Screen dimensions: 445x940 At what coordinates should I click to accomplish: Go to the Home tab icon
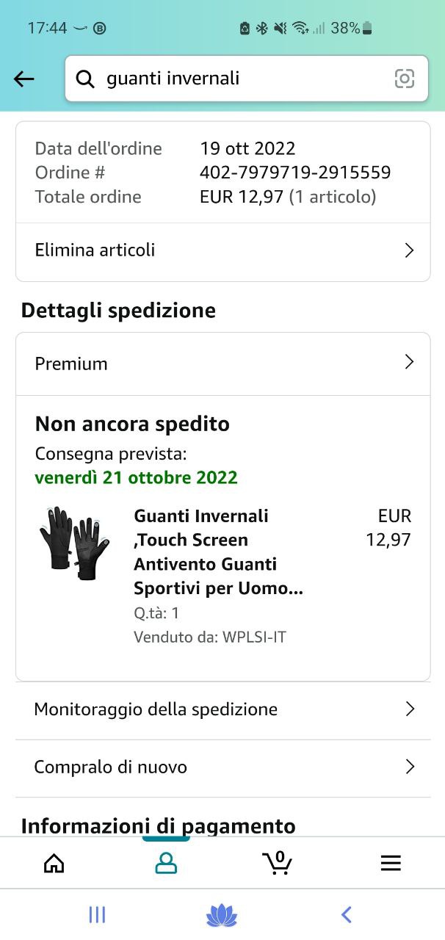(x=54, y=863)
